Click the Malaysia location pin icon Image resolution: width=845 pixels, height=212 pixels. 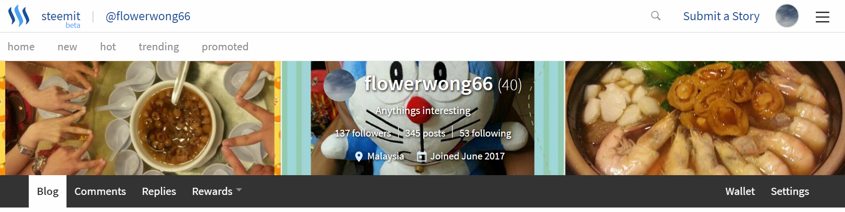point(359,156)
